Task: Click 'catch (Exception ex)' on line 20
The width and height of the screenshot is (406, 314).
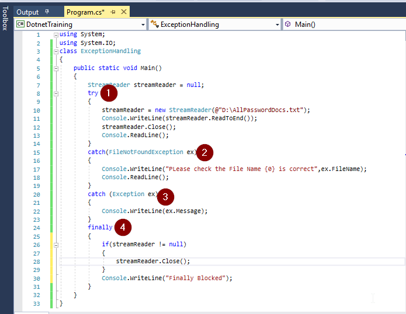Action: [123, 194]
